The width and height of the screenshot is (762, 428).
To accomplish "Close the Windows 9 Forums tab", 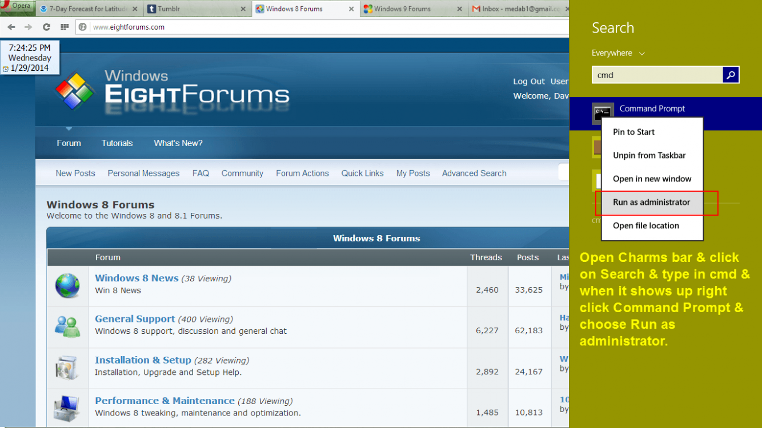I will (459, 9).
